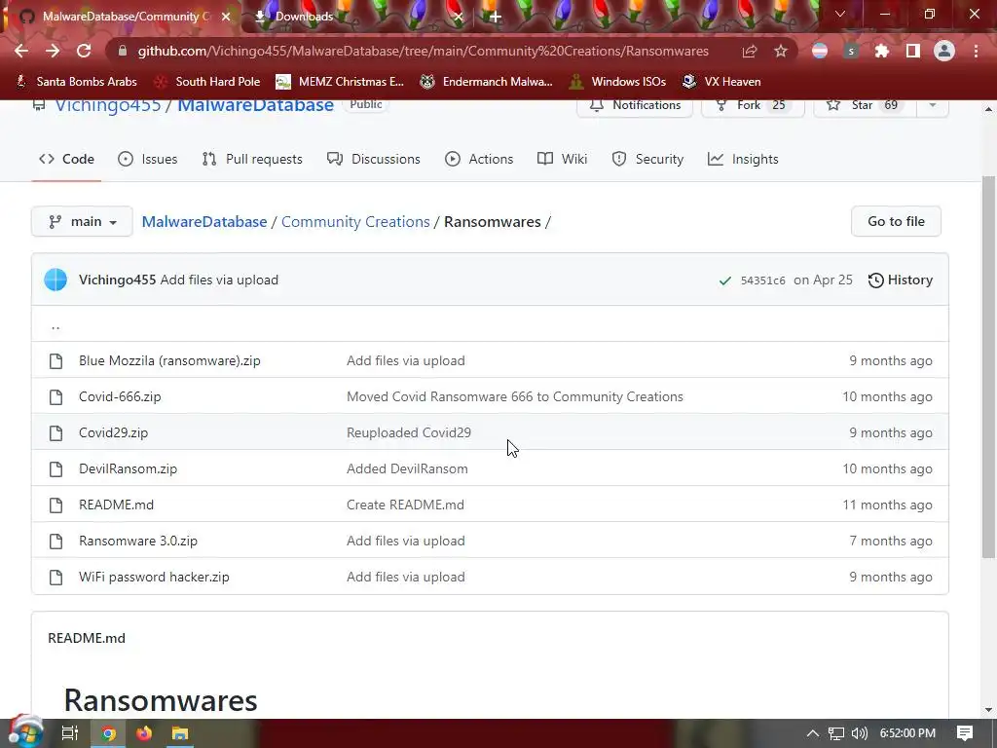The image size is (997, 748).
Task: Open DevilRansom.zip file
Action: tap(128, 468)
